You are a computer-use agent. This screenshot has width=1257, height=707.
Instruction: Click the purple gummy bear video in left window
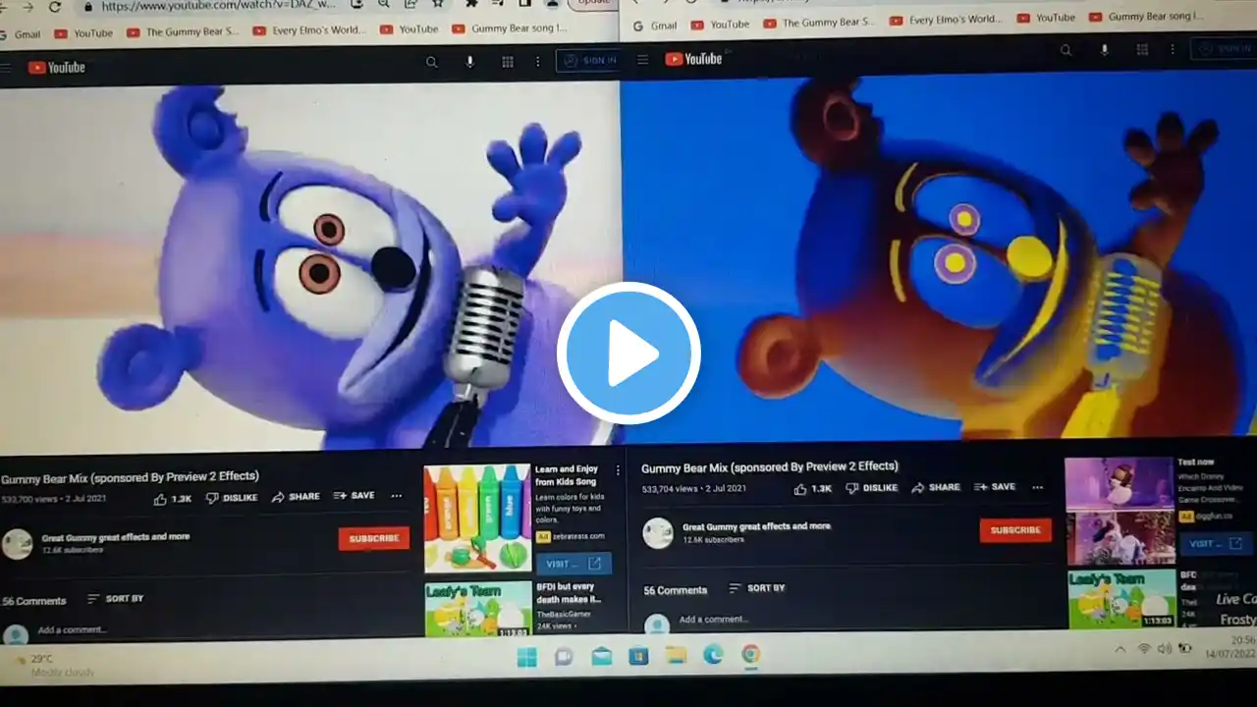click(310, 263)
